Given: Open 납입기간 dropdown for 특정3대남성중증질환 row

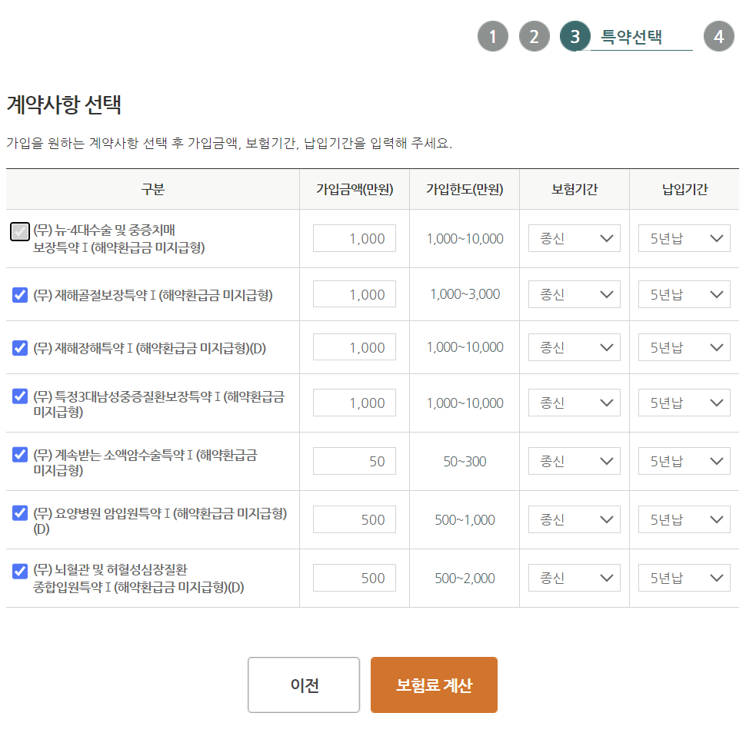Looking at the screenshot, I should click(684, 403).
